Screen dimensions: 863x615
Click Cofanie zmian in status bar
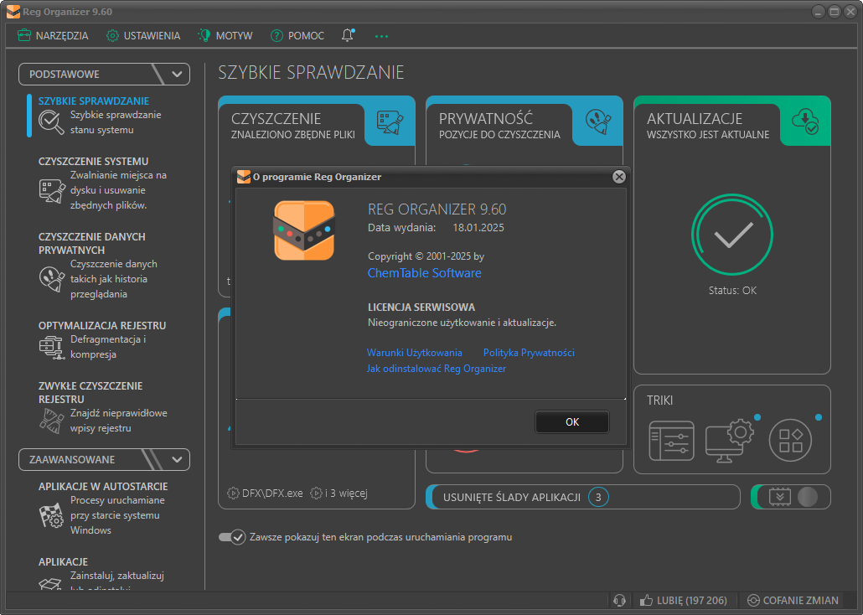click(793, 600)
